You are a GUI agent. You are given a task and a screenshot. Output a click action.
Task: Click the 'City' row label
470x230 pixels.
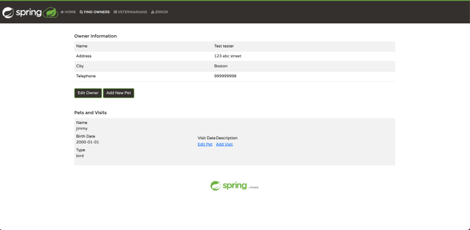[x=80, y=66]
